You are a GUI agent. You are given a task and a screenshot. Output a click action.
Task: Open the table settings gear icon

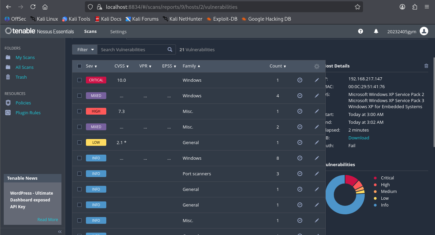click(x=317, y=66)
